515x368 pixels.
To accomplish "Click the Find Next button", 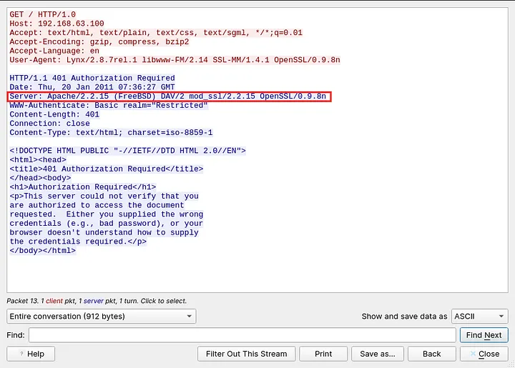I will pyautogui.click(x=484, y=335).
